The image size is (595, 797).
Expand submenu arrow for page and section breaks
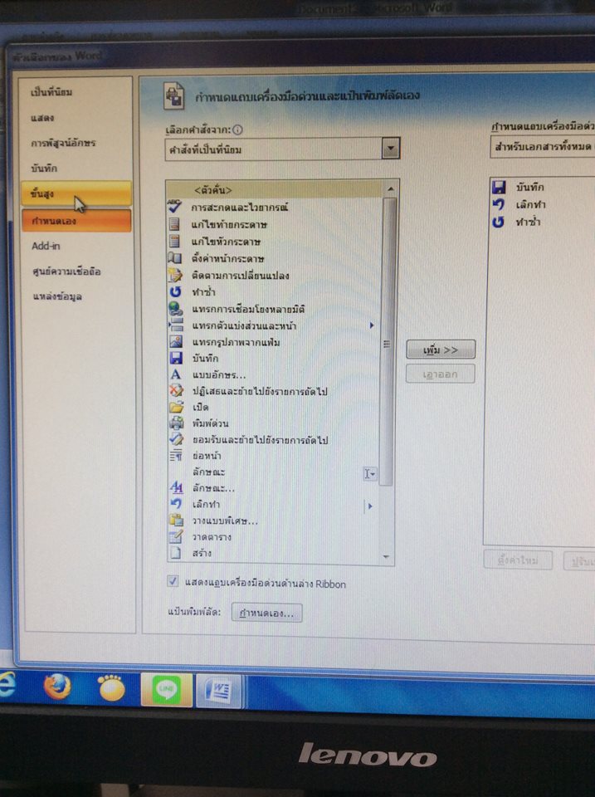tap(372, 325)
